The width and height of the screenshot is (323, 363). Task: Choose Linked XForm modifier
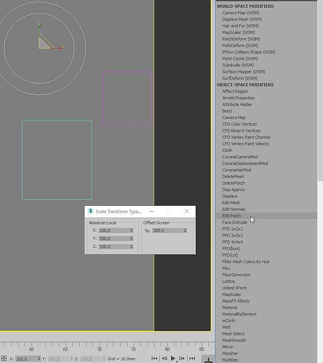click(x=234, y=288)
